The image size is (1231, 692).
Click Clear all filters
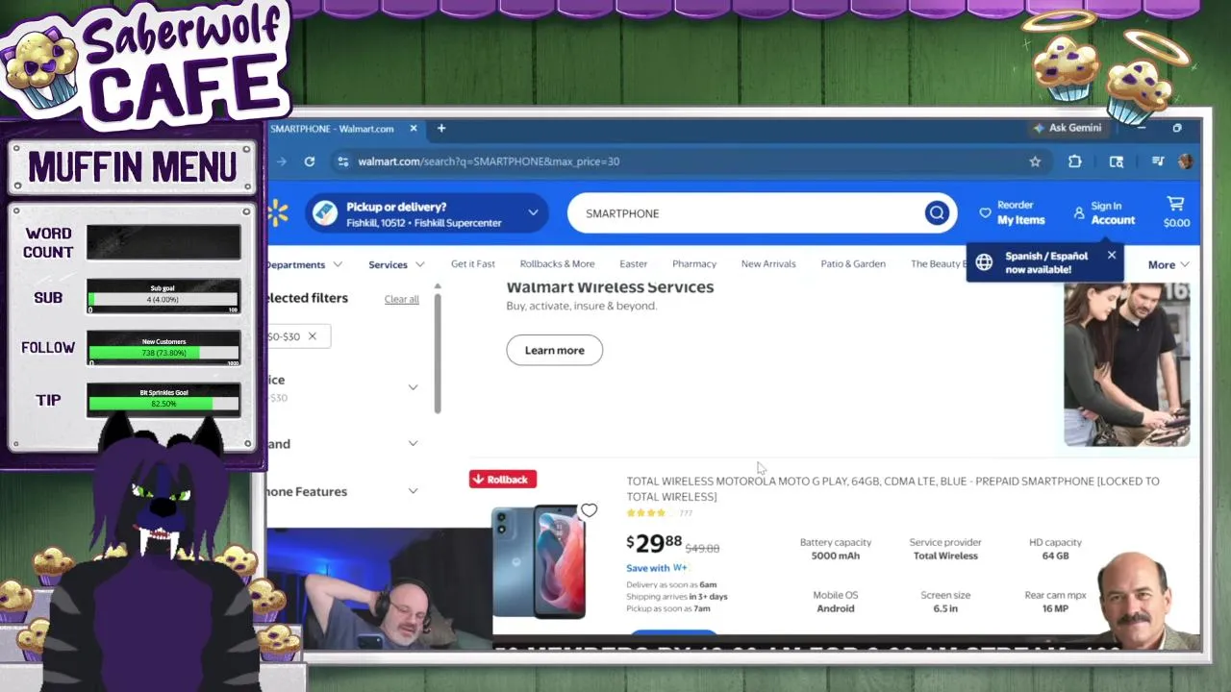tap(402, 299)
